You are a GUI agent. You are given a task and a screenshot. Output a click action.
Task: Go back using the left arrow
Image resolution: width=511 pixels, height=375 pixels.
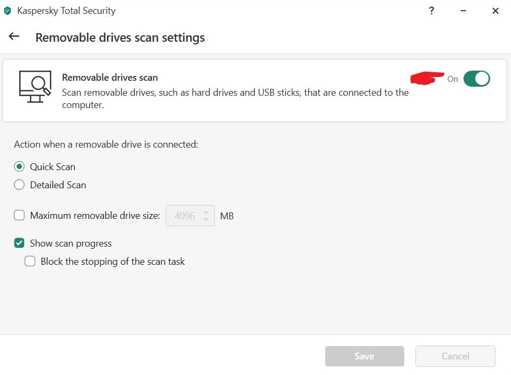tap(14, 36)
